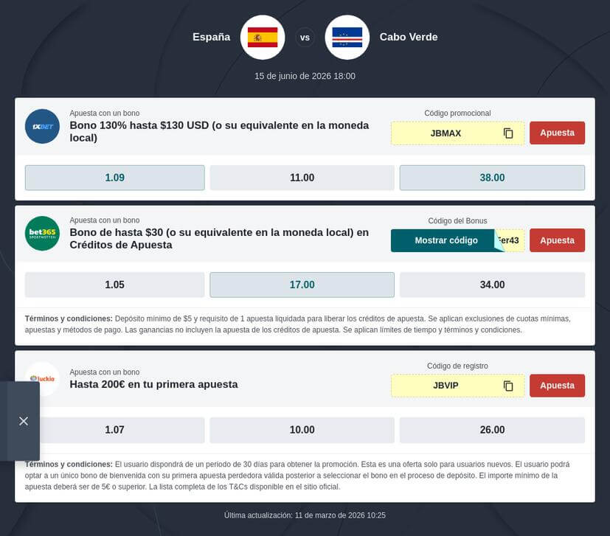Click the Apuesta button for 1XBET
The image size is (610, 536).
[x=557, y=133]
